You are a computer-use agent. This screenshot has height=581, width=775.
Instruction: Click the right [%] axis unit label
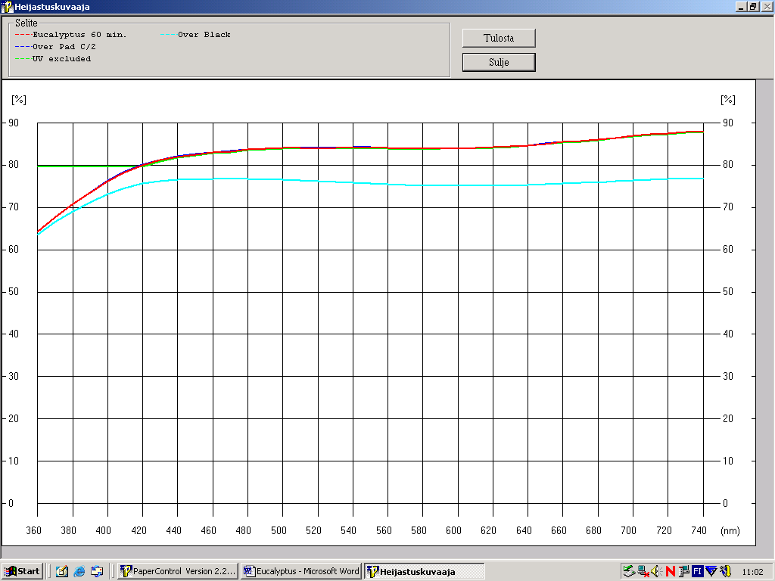tap(728, 100)
